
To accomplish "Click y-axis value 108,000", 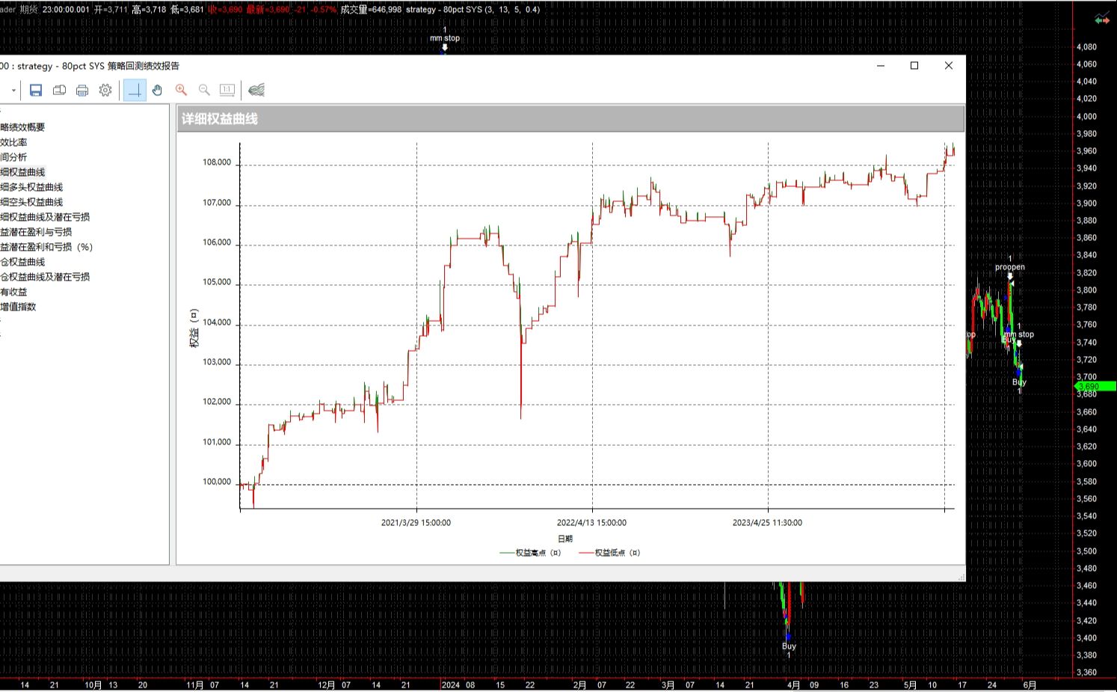I will point(217,162).
